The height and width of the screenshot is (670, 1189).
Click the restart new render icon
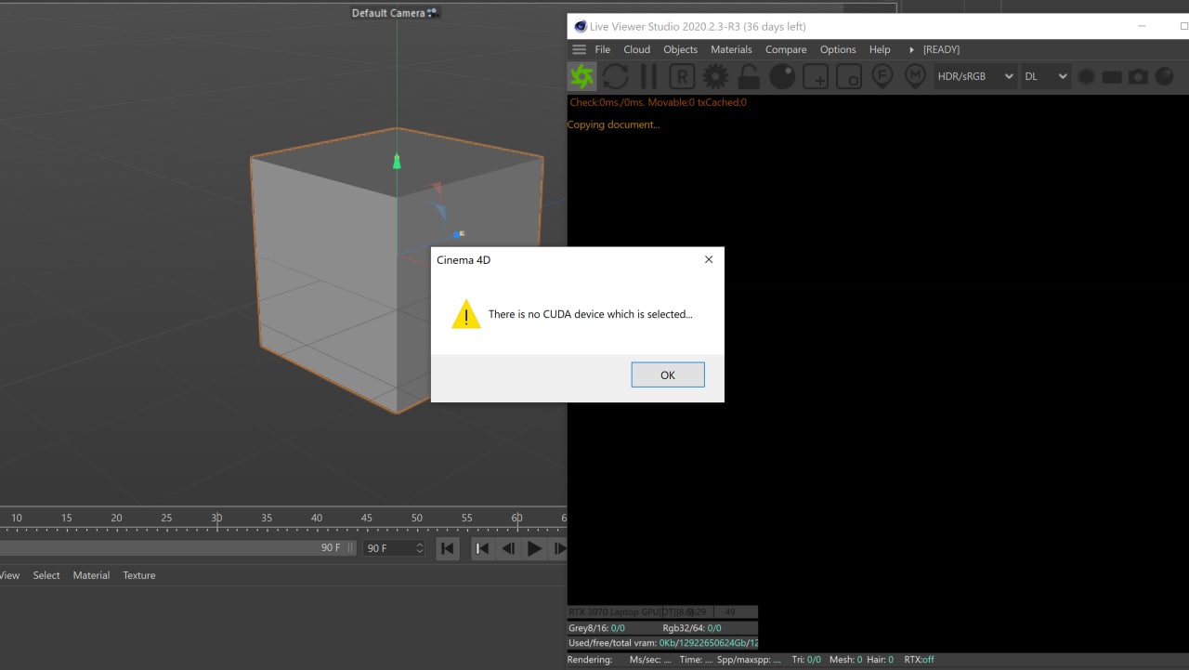616,76
